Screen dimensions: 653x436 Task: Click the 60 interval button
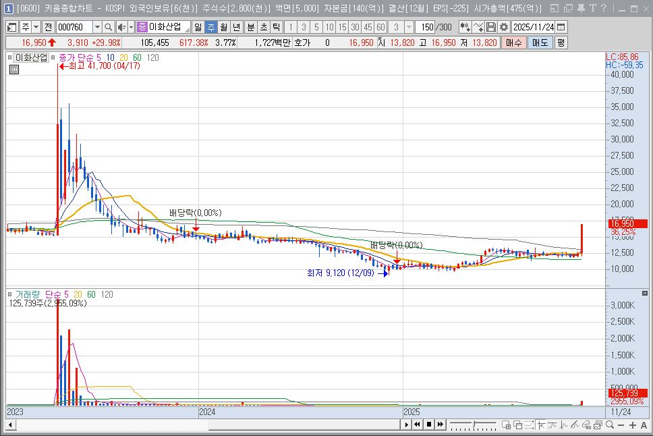click(380, 27)
